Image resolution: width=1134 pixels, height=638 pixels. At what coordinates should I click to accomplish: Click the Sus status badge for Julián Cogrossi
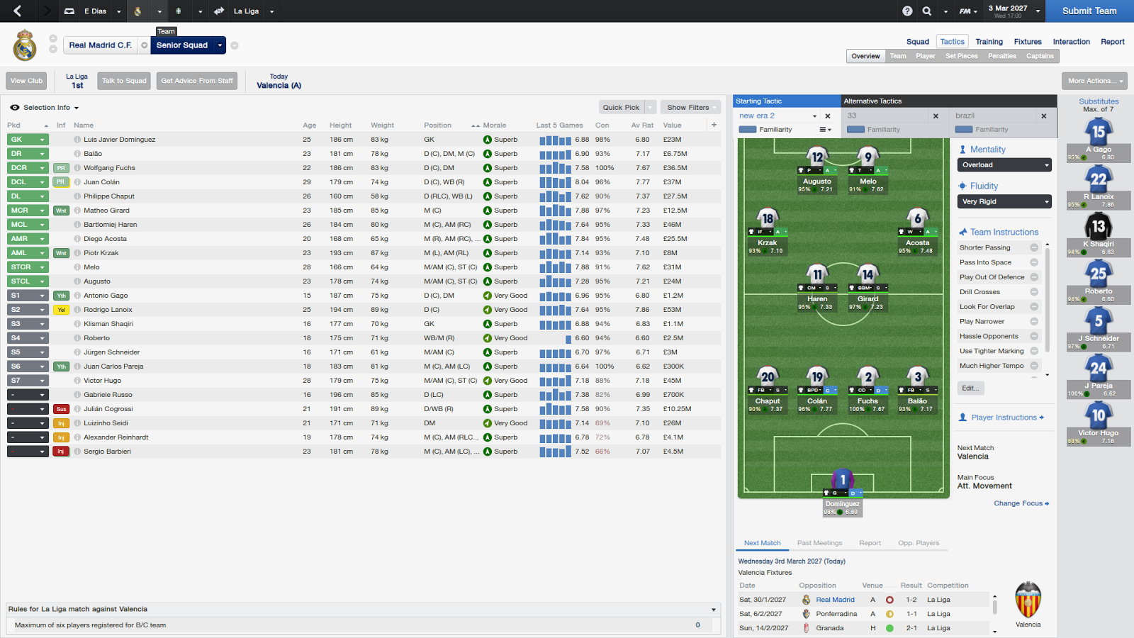pos(61,409)
